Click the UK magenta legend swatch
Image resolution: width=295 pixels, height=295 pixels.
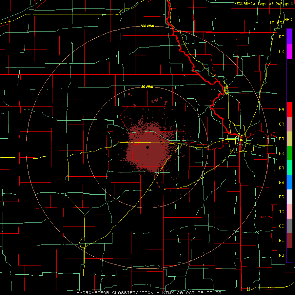click(x=289, y=51)
